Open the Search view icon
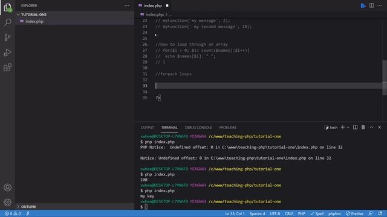Screen dimensions: 387x217 [x=7, y=22]
